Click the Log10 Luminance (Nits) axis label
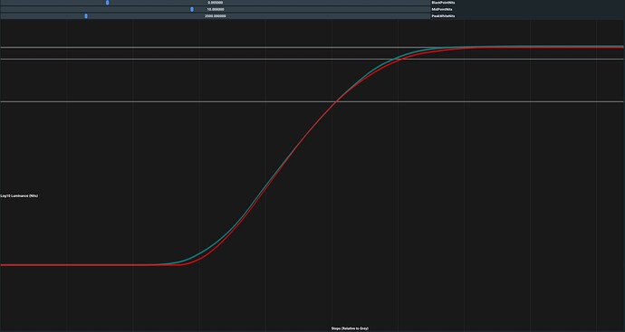This screenshot has height=332, width=625. tap(19, 196)
